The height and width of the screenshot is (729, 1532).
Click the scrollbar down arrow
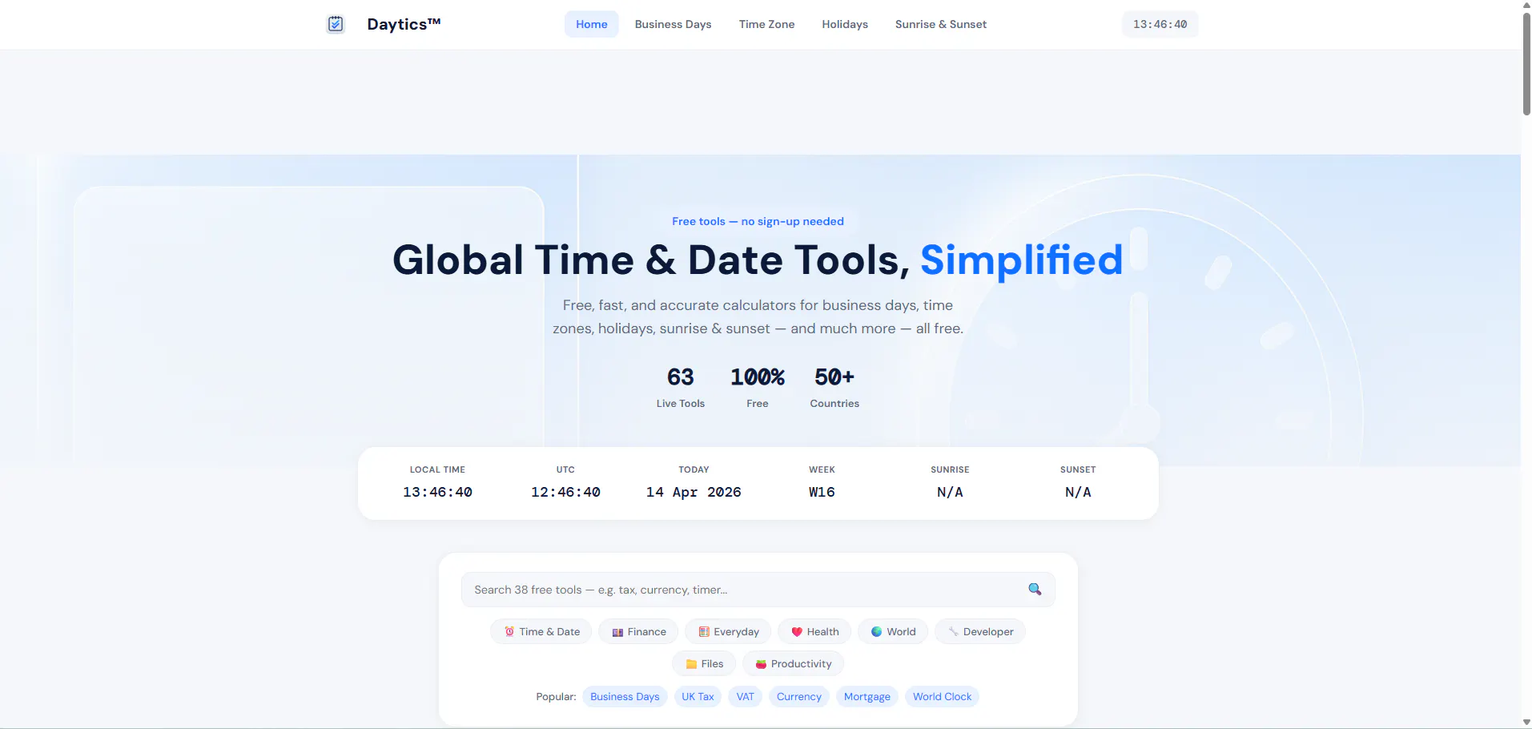coord(1526,722)
